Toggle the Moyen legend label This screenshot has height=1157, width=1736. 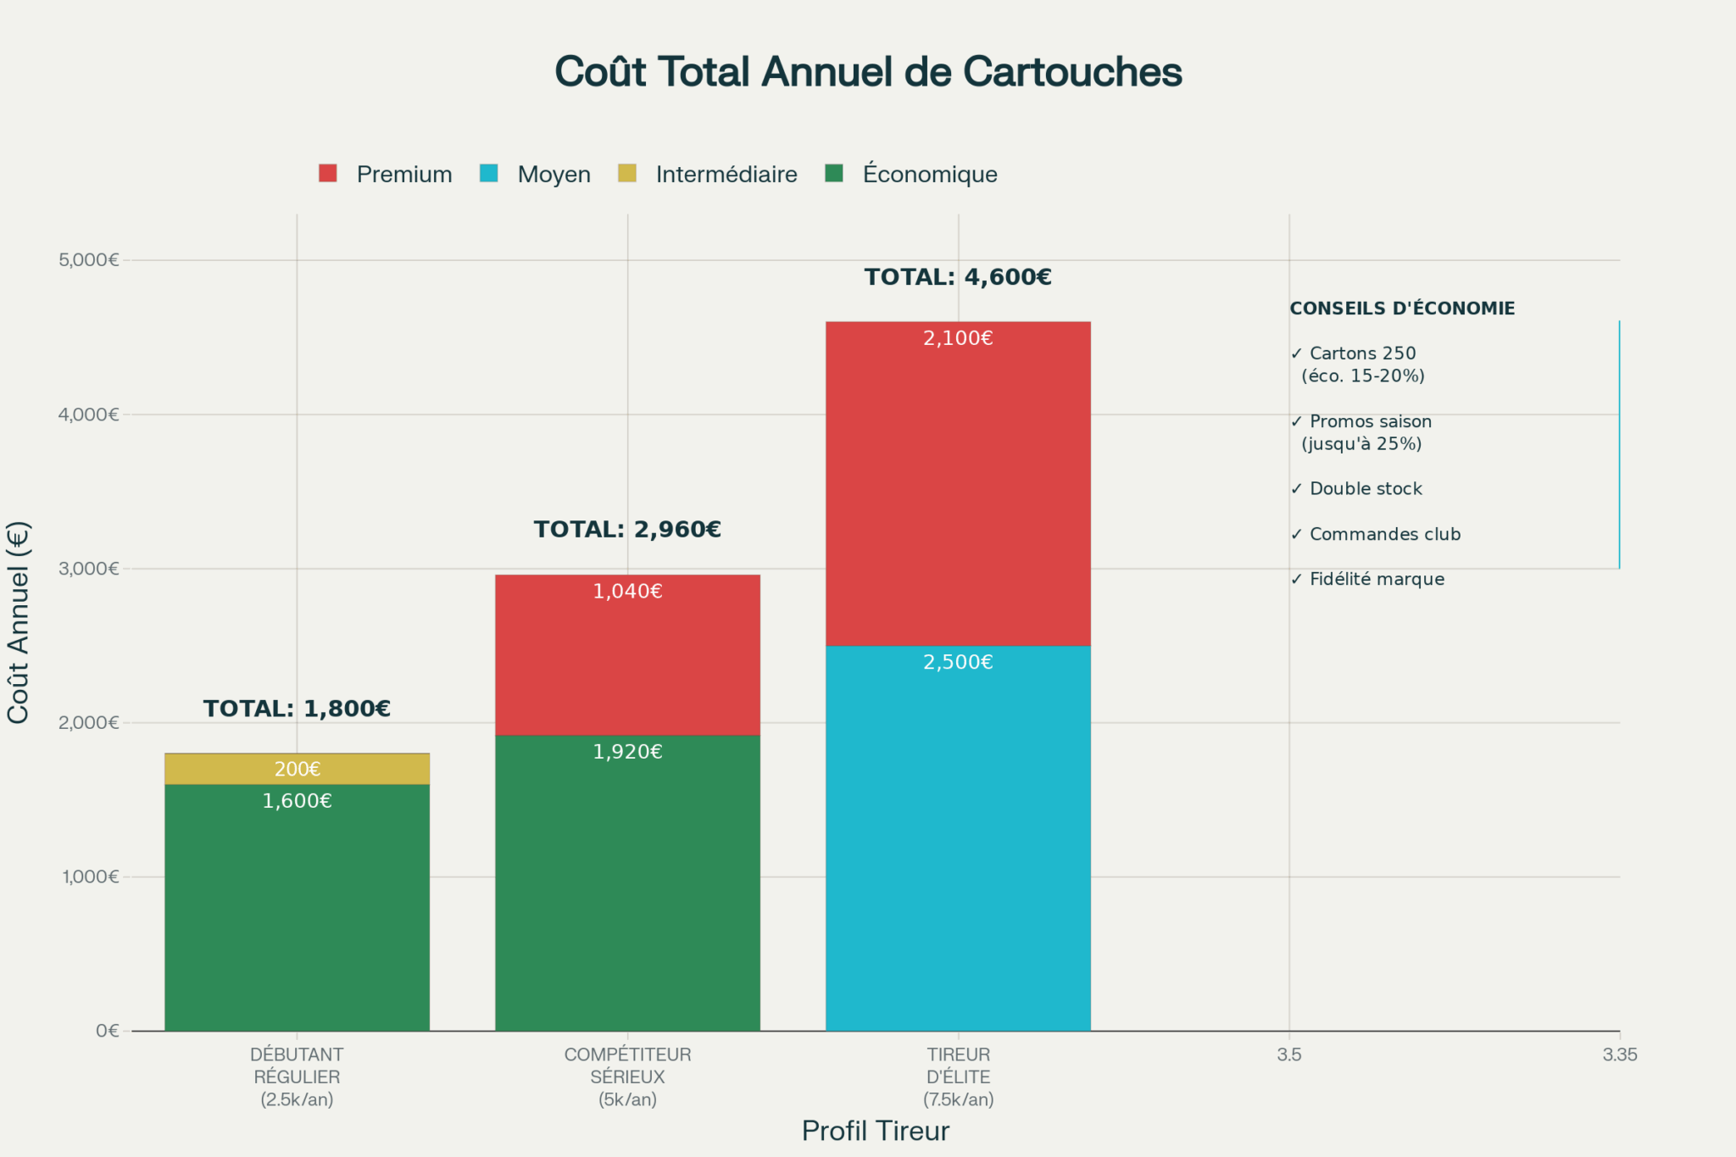554,175
